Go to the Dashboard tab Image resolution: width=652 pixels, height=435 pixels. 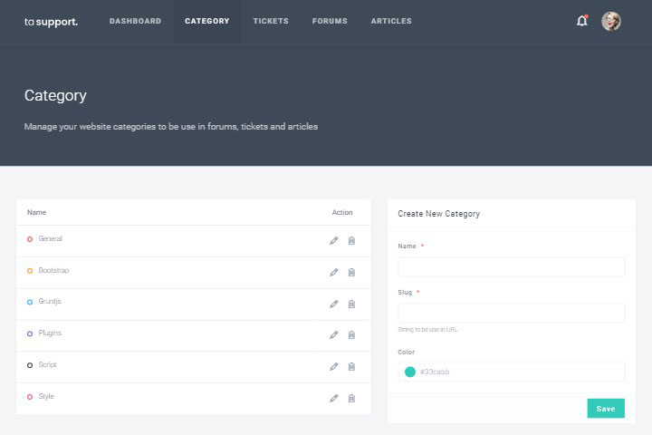tap(135, 21)
